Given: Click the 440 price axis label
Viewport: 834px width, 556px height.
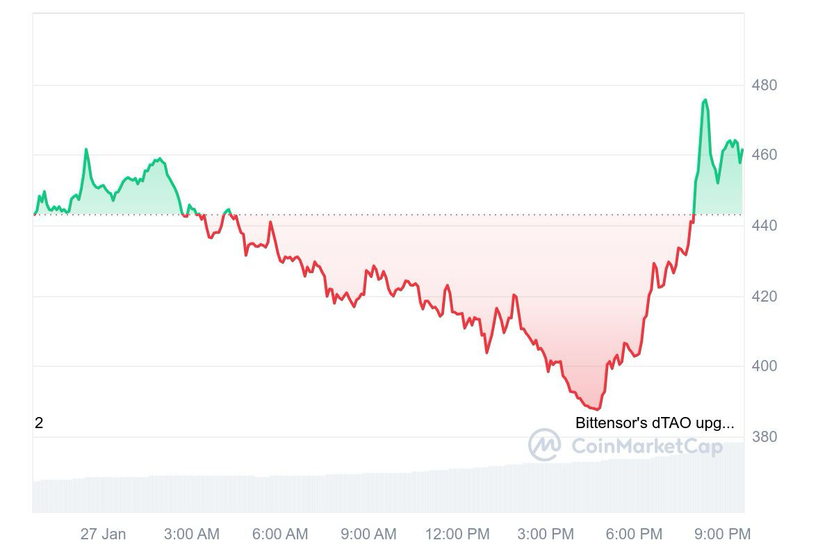Looking at the screenshot, I should [764, 226].
